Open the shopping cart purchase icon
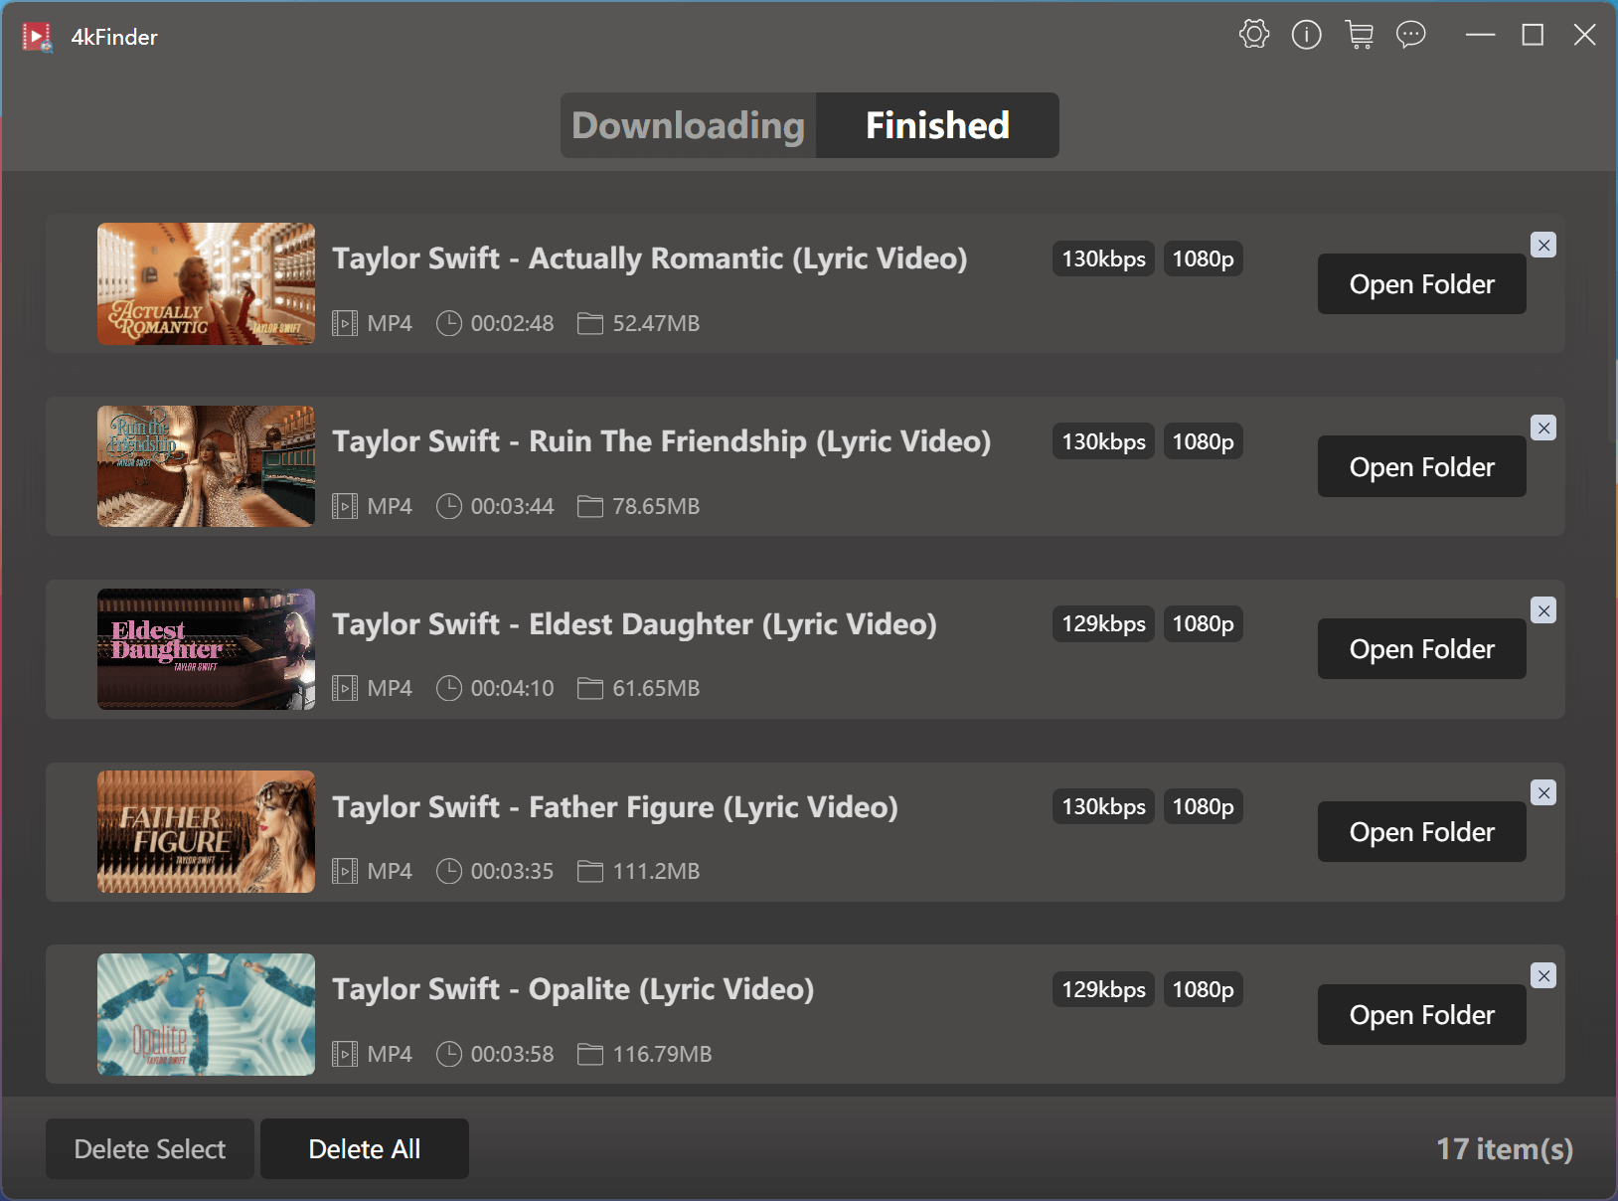Screen dimensions: 1618x1201 1359,35
